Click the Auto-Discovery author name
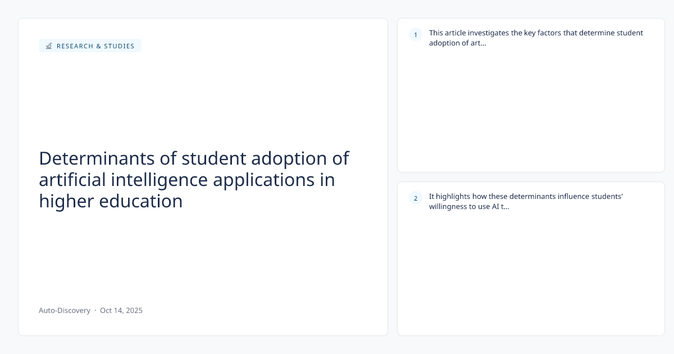 [65, 310]
